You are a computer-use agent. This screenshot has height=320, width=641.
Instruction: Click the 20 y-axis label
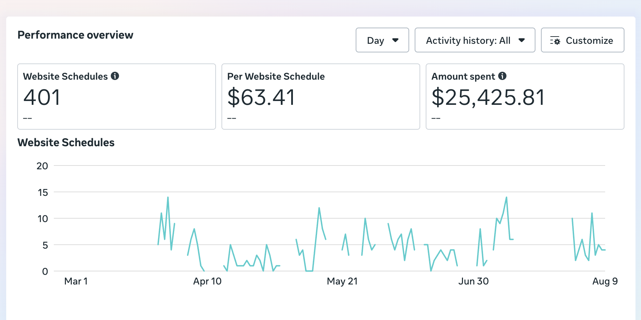point(42,166)
